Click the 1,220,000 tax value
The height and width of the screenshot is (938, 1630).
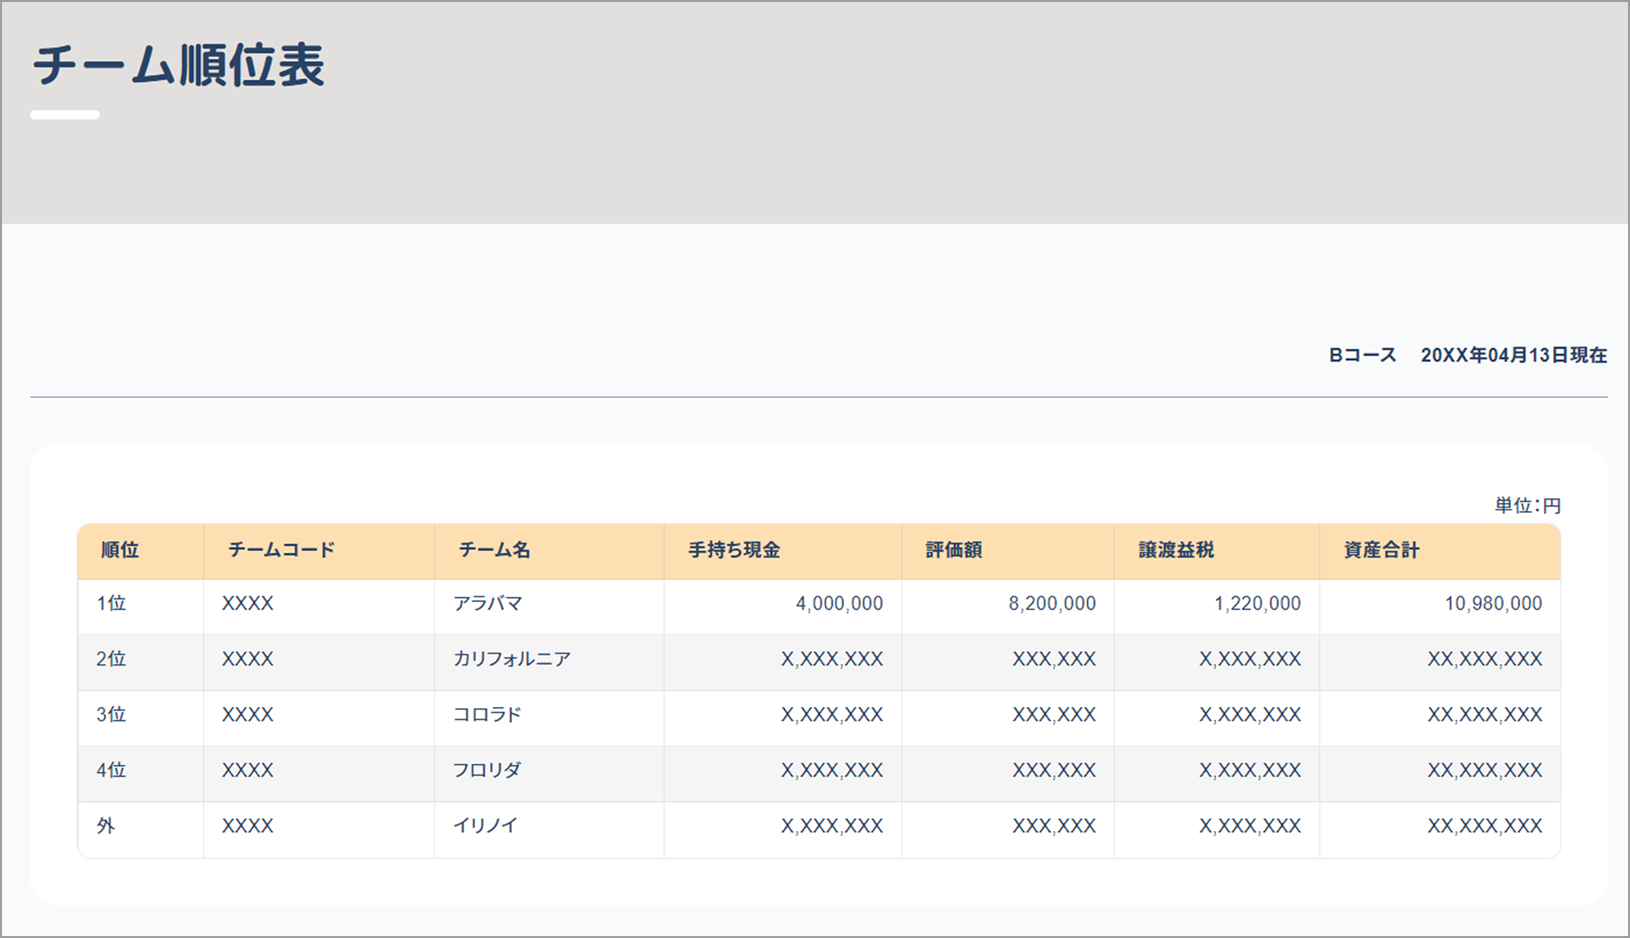coord(1258,603)
